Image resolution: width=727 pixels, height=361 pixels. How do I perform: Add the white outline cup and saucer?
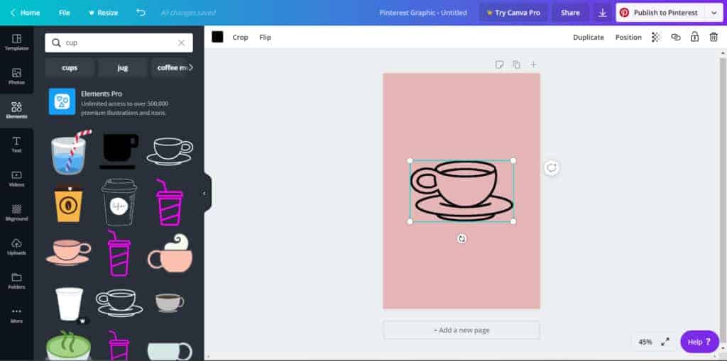tap(169, 152)
